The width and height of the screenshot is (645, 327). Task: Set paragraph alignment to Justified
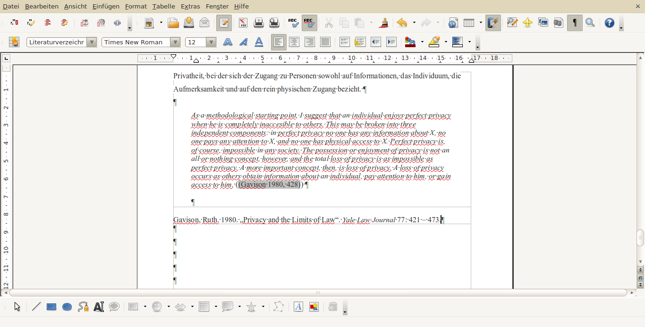(325, 42)
